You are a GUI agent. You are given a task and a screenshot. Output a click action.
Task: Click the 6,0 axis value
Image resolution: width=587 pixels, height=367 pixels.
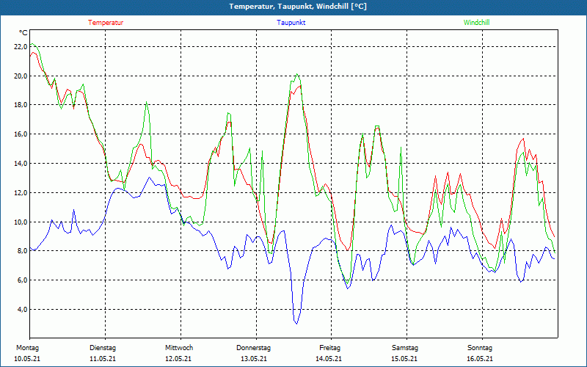point(22,280)
